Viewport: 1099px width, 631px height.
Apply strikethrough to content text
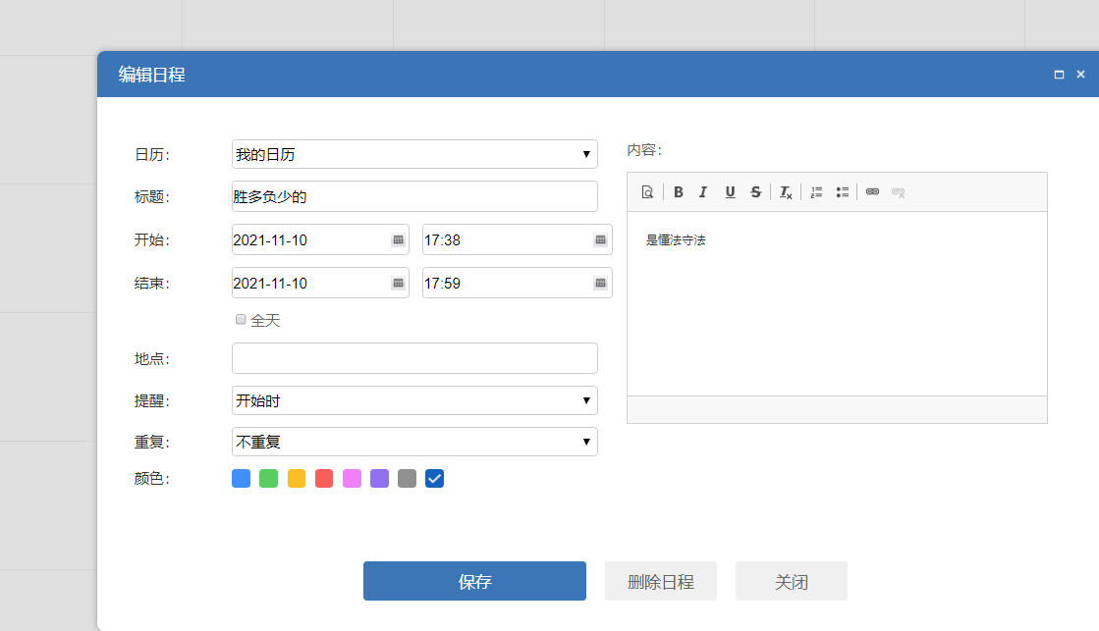(755, 192)
